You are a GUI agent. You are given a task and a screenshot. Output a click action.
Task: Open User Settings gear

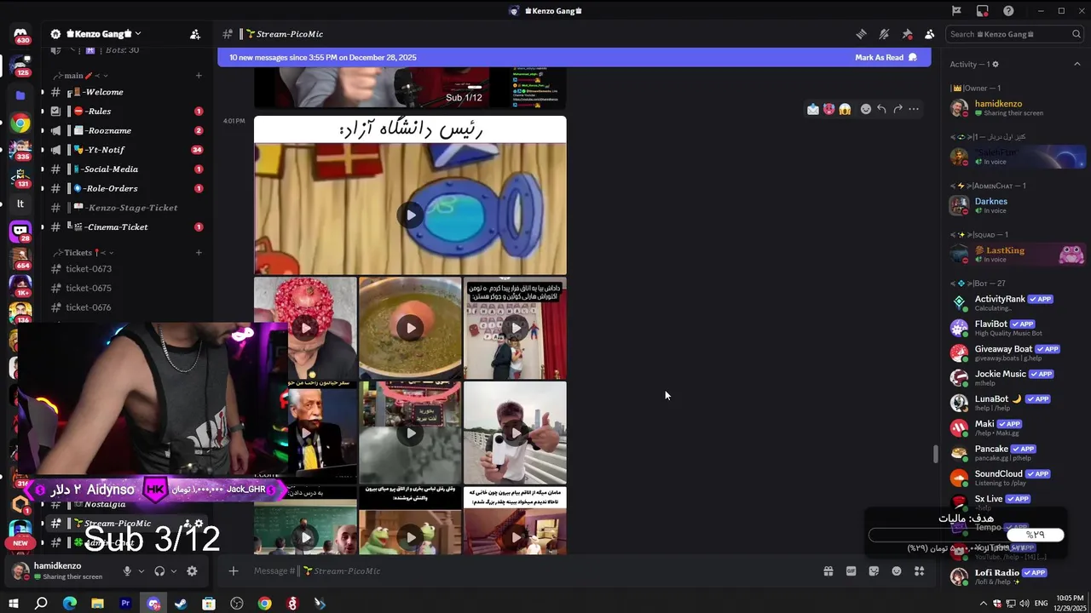(x=192, y=571)
